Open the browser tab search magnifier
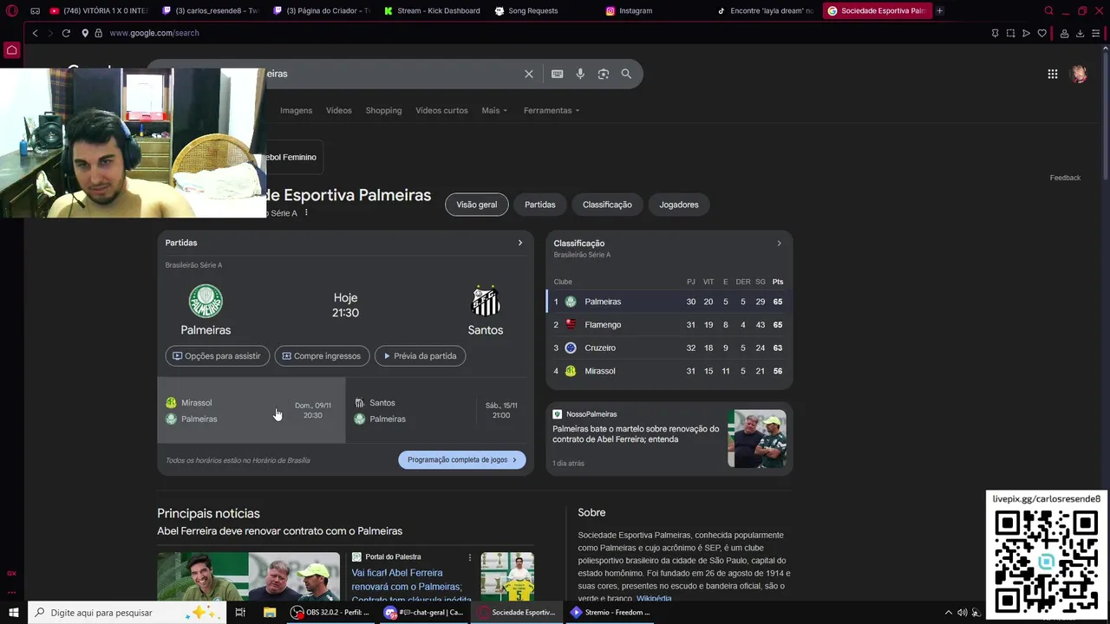 click(1048, 11)
